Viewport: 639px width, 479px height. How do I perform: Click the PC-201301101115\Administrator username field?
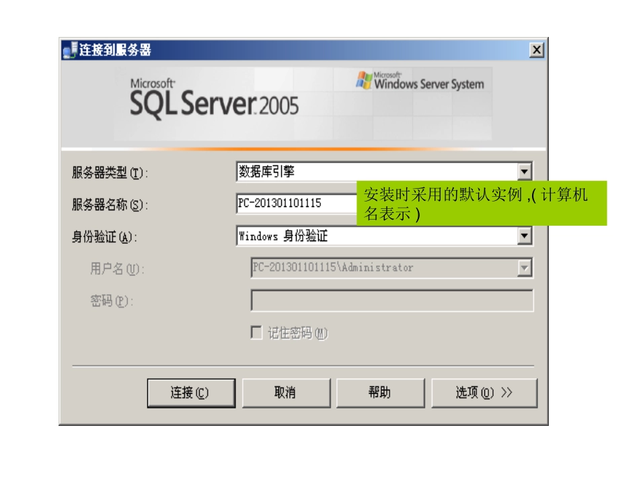391,268
